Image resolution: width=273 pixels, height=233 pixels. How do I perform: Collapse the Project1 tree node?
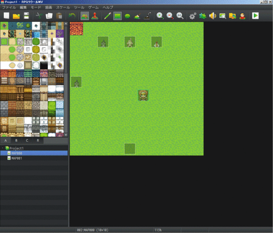tap(3, 148)
